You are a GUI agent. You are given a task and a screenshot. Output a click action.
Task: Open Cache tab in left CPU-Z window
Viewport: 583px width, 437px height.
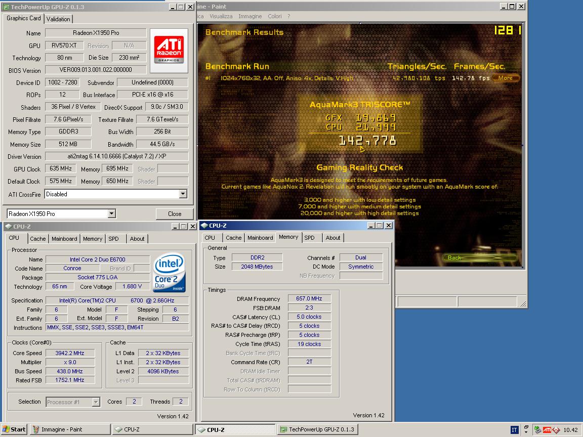click(x=38, y=239)
